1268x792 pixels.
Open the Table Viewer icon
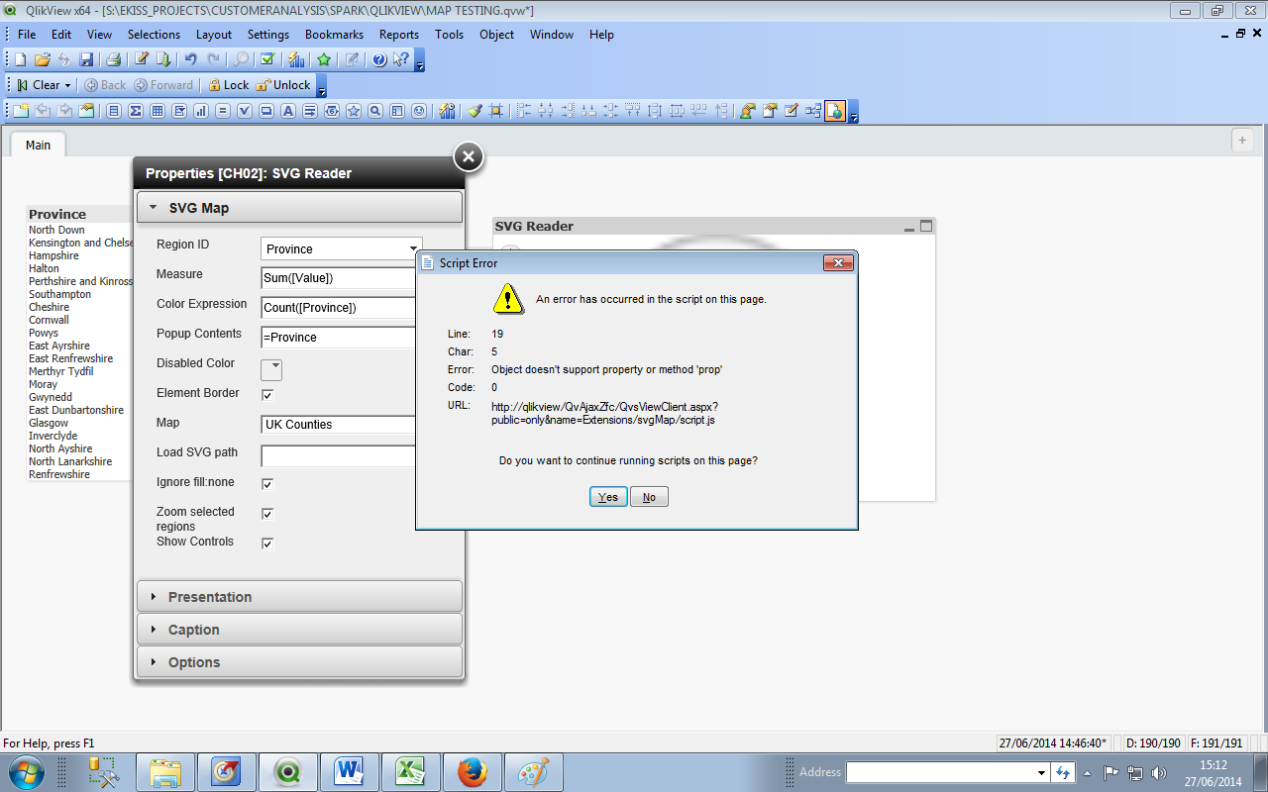coord(813,111)
